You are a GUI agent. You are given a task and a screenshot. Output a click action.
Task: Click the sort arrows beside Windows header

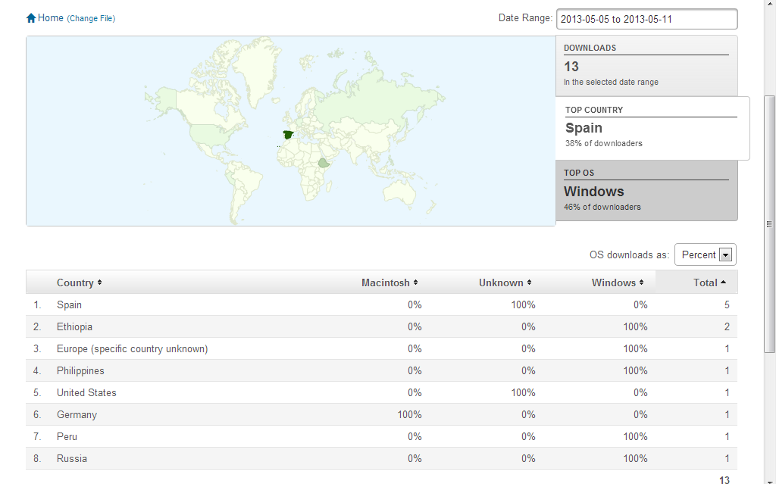click(641, 282)
